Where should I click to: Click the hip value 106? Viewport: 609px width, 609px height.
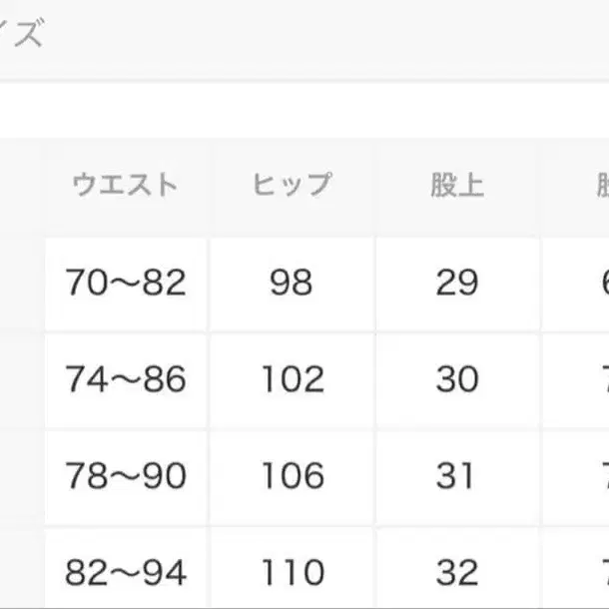click(x=292, y=476)
